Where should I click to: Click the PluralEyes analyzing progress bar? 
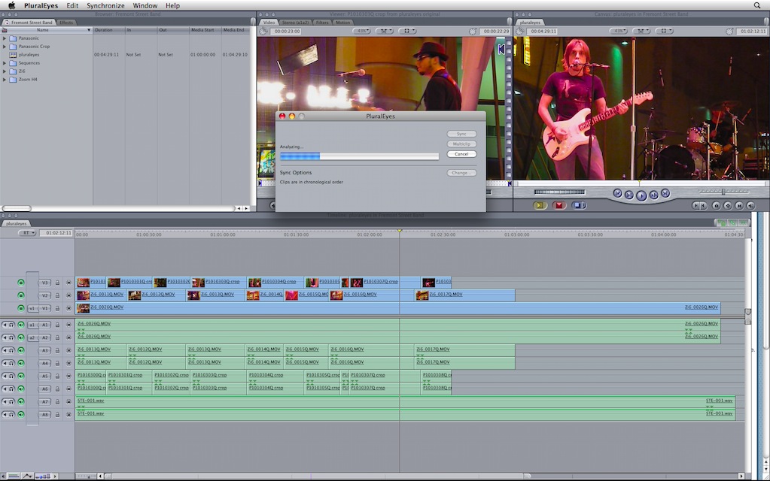point(359,156)
